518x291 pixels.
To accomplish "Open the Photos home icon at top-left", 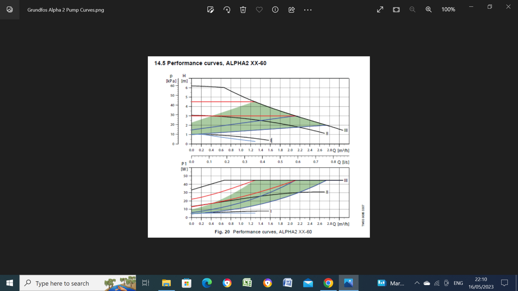I will click(x=10, y=10).
